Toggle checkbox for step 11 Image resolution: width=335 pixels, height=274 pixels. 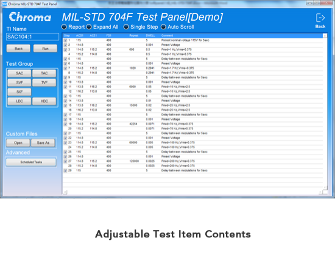coord(65,87)
